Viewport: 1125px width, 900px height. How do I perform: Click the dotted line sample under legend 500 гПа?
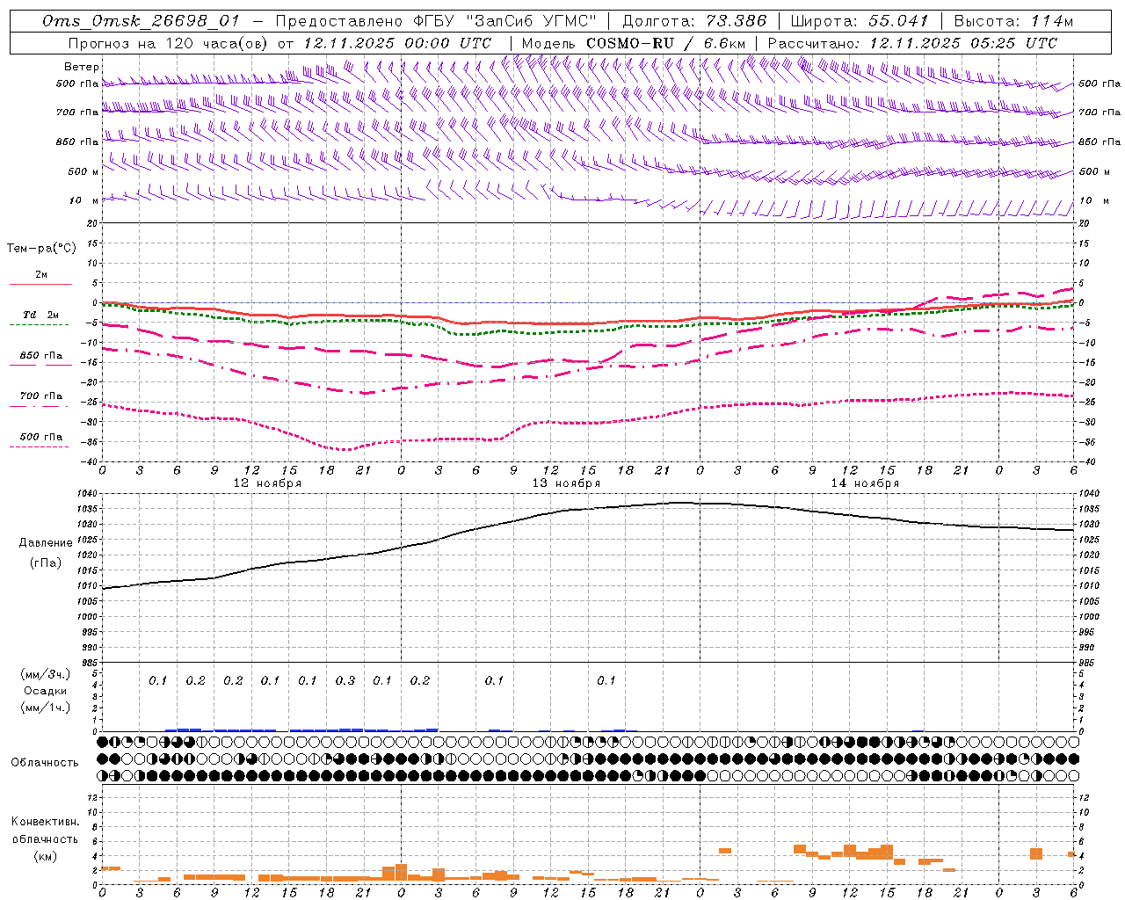(x=39, y=447)
